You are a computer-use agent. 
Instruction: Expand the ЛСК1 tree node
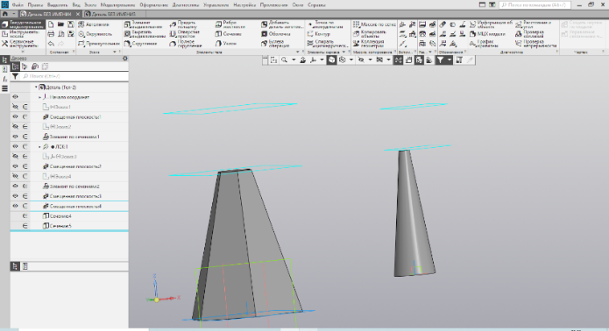click(x=39, y=147)
